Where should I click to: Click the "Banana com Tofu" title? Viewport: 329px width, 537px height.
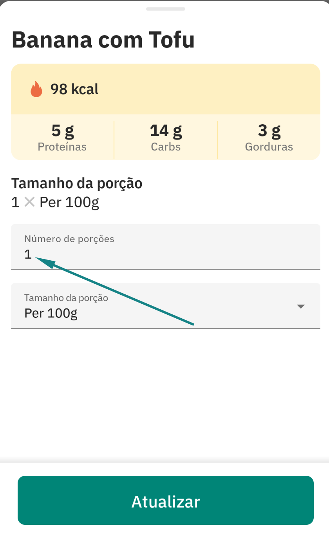coord(103,40)
